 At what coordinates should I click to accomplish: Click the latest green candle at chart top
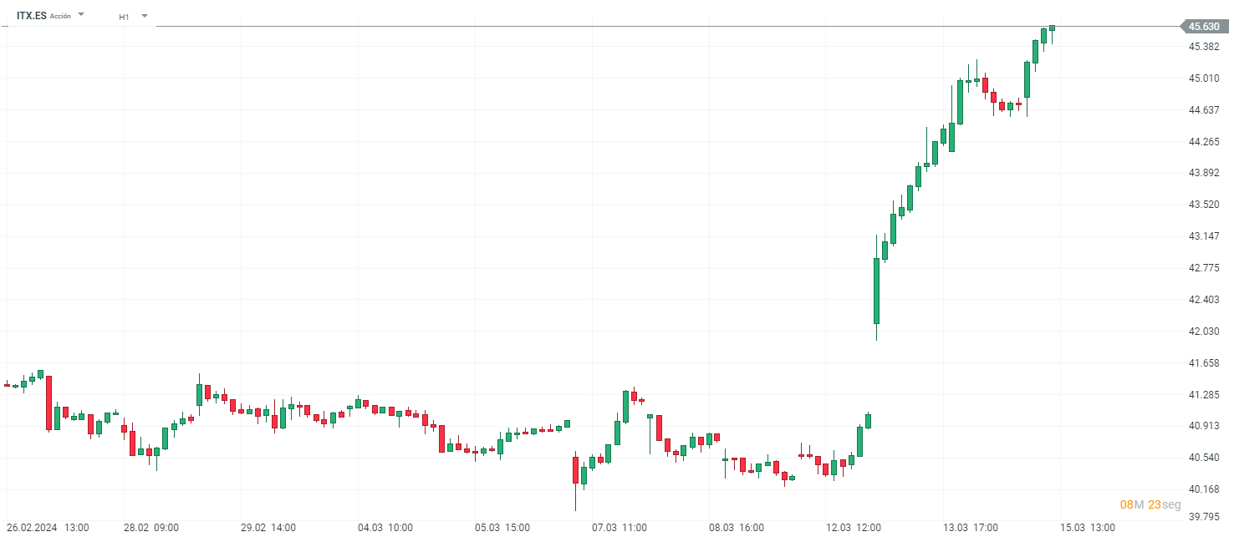coord(1052,28)
